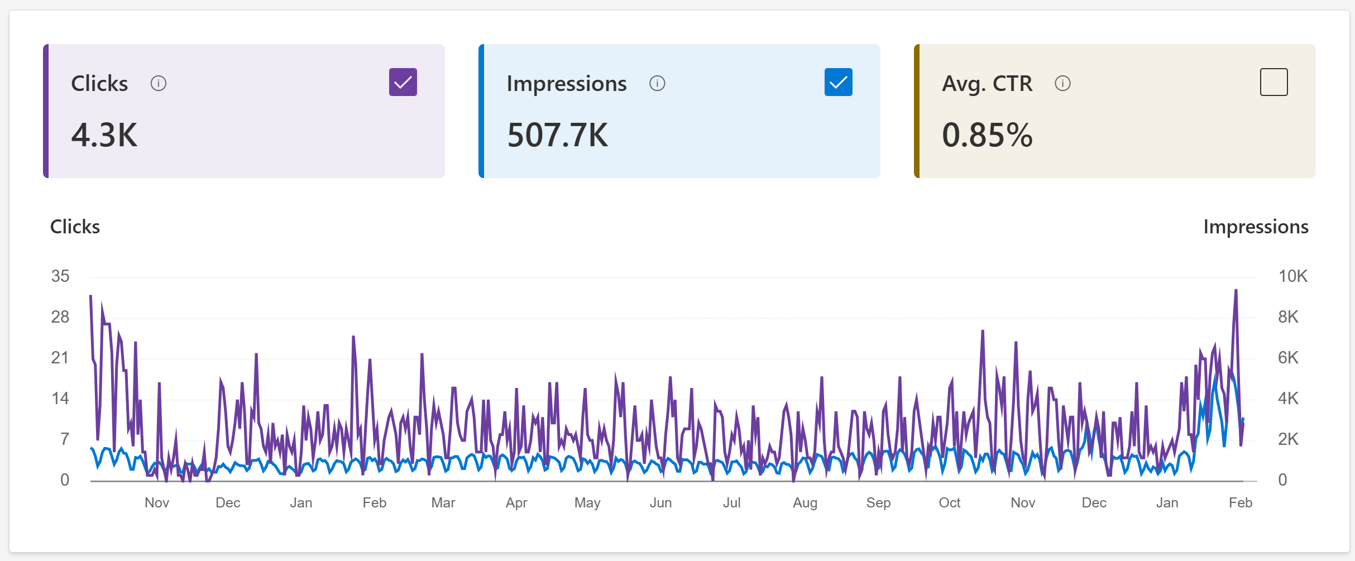The image size is (1355, 561).
Task: Click the Oct month label
Action: tap(950, 502)
